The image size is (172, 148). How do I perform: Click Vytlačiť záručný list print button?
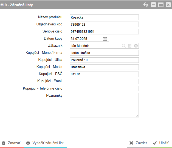click(x=45, y=143)
